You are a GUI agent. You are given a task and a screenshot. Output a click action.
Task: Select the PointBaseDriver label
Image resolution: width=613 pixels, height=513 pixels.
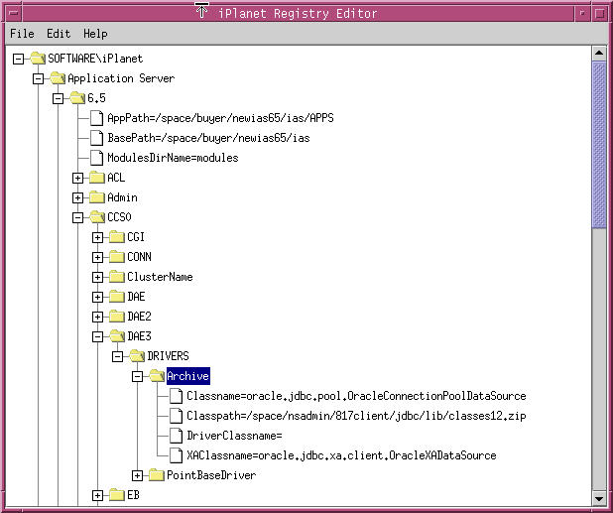211,475
